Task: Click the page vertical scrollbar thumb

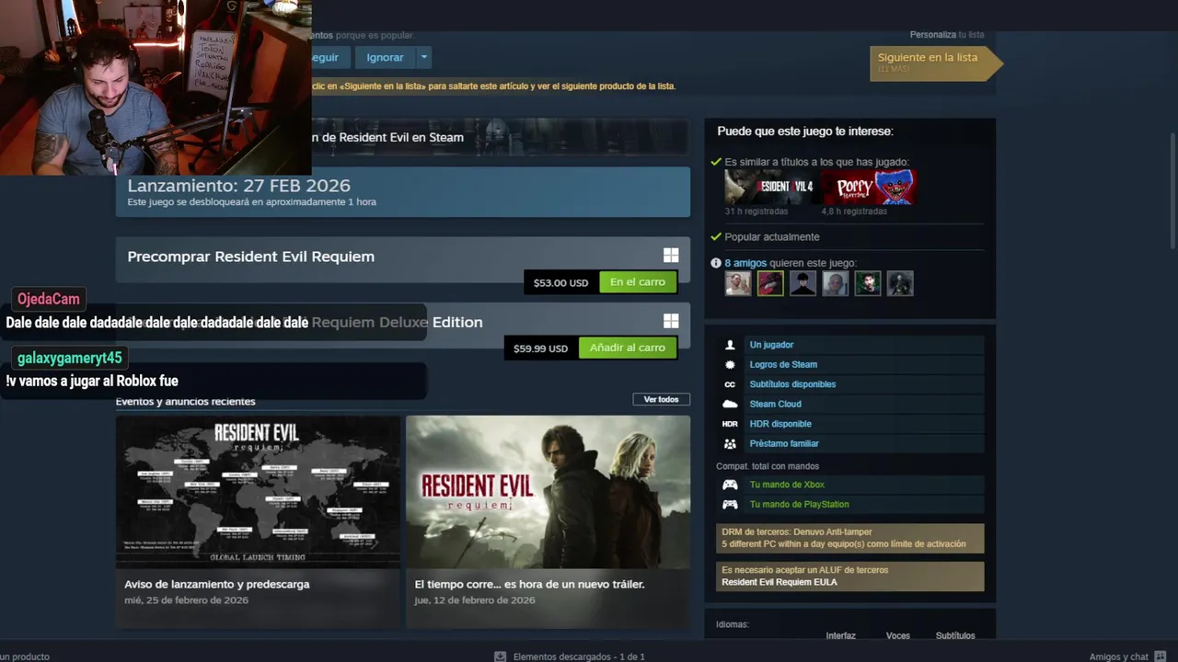Action: tap(1172, 190)
